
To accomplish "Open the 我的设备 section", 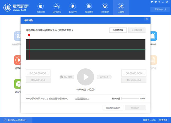I will tap(40, 8).
